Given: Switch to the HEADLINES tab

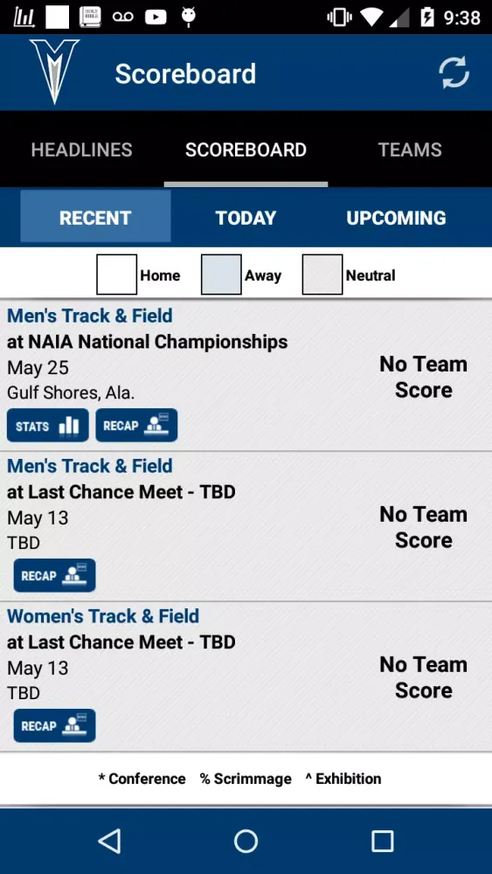Looking at the screenshot, I should point(82,149).
